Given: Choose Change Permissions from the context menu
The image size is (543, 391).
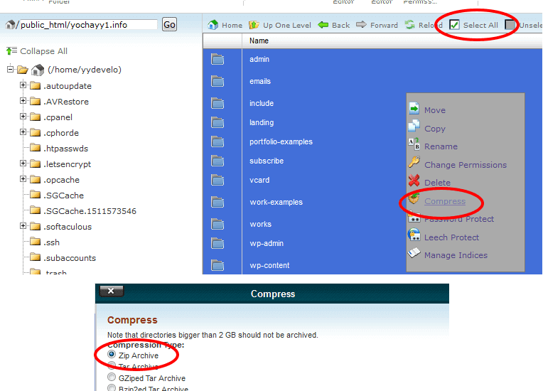Looking at the screenshot, I should click(x=466, y=165).
